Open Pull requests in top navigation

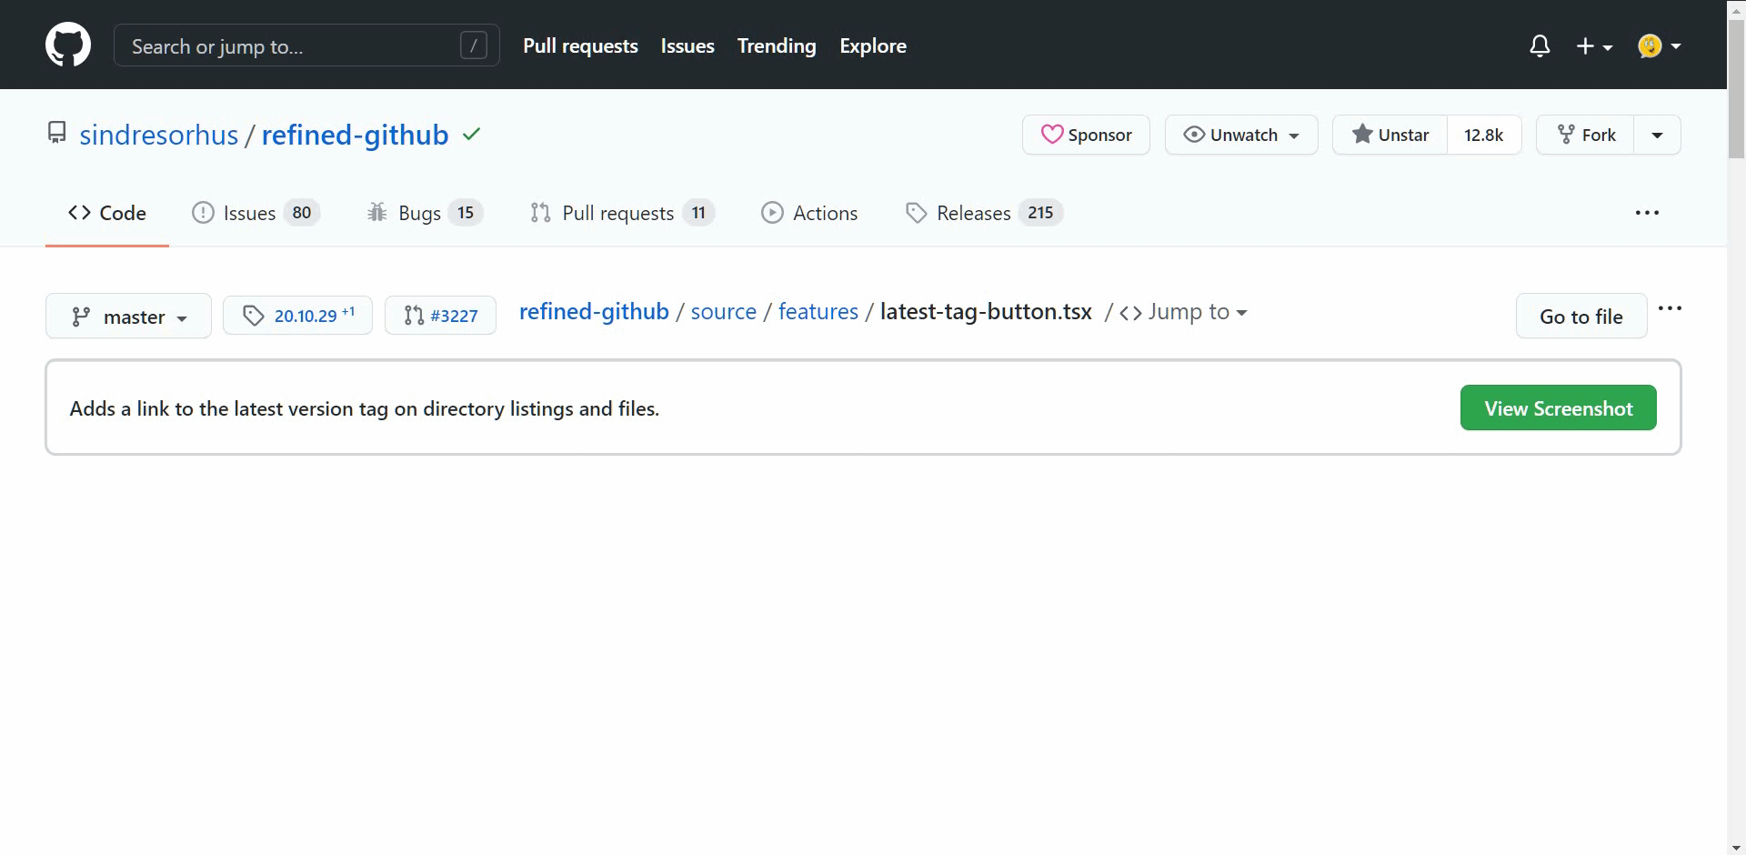(580, 45)
